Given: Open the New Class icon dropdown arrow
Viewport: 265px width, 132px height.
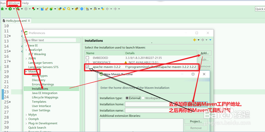Looking at the screenshot, I should click(x=55, y=9).
